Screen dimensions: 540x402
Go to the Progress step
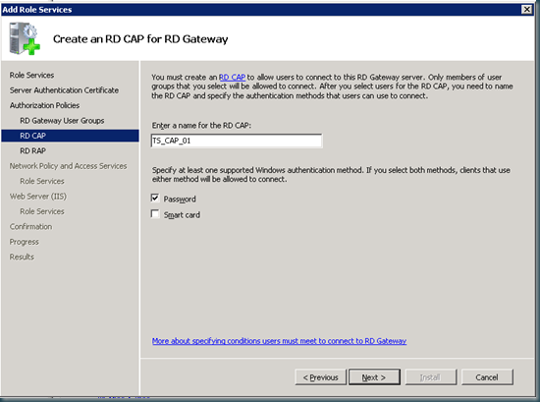25,242
